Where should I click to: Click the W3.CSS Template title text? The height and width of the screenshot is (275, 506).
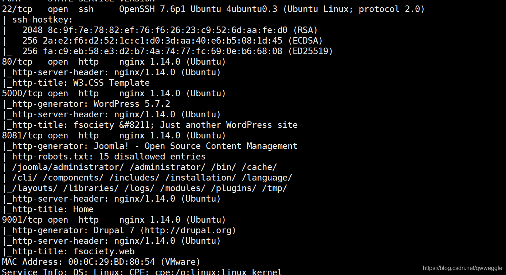click(111, 83)
